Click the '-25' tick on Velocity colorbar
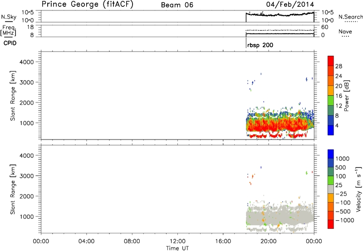363x251 pixels. [x=341, y=194]
